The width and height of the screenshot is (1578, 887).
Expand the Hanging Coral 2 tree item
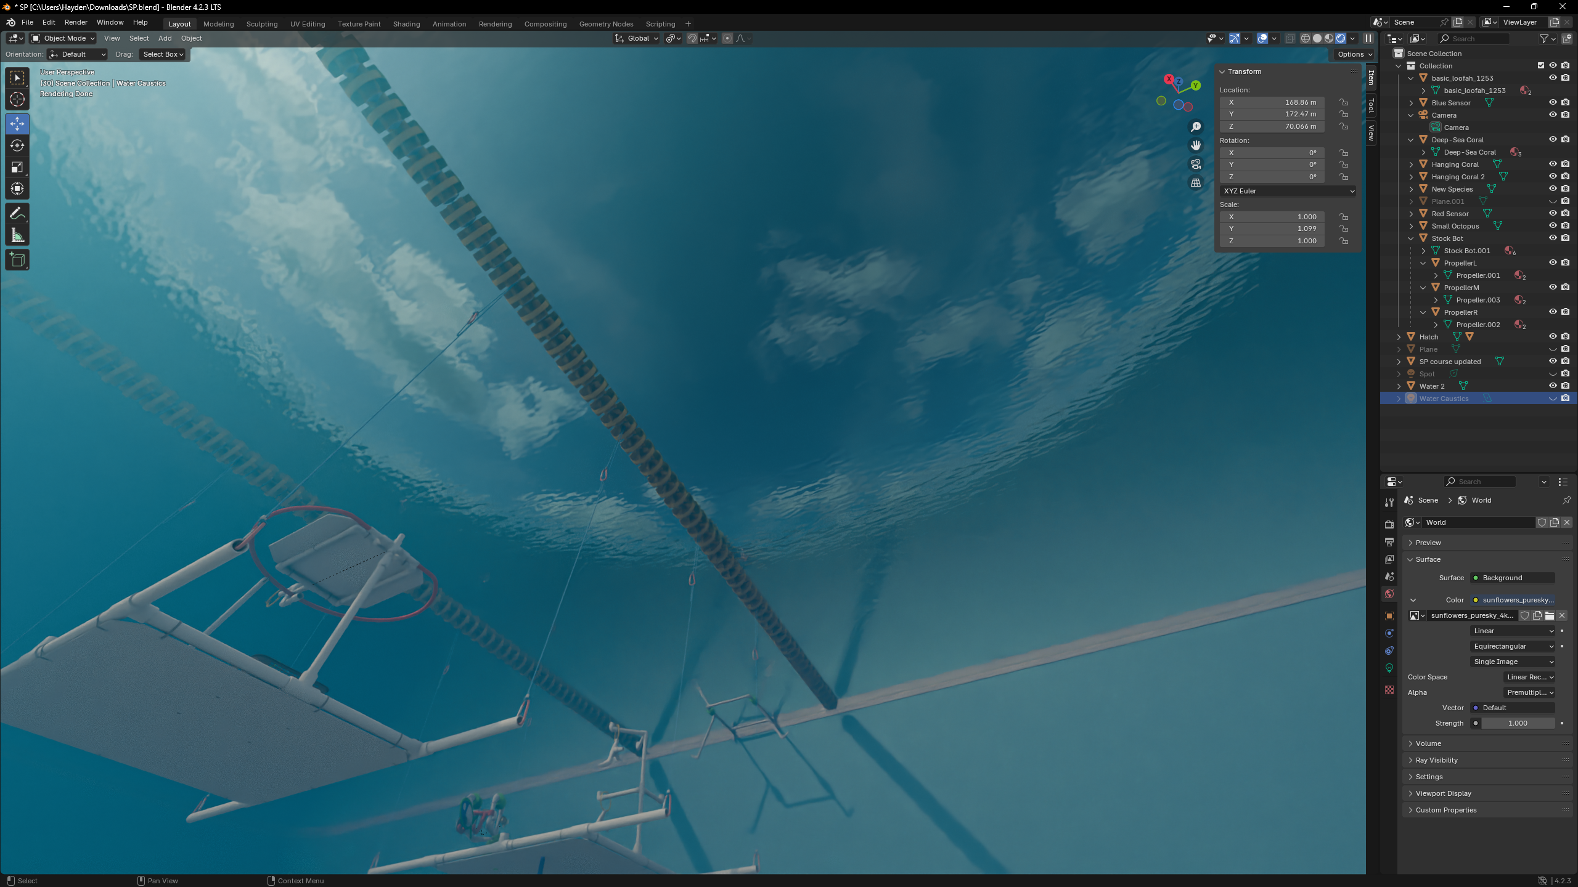point(1411,177)
